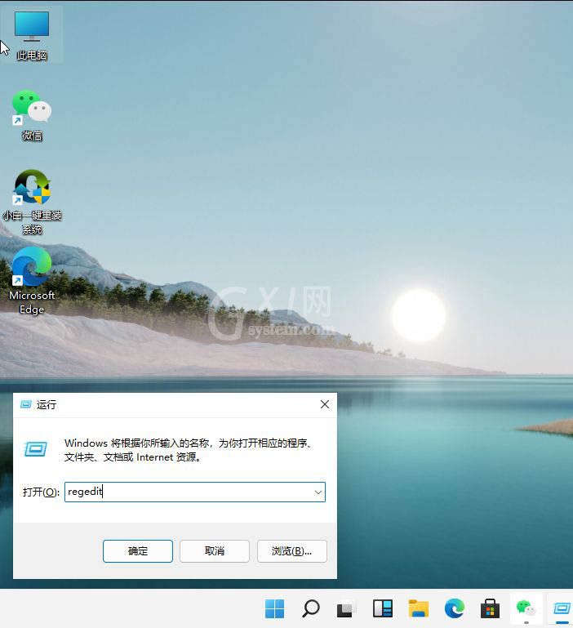The width and height of the screenshot is (573, 628).
Task: Open Task View on the taskbar
Action: pos(346,608)
